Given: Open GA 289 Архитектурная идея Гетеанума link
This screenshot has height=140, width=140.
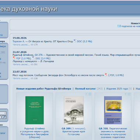Looking at the screenshot, I should point(74,132).
